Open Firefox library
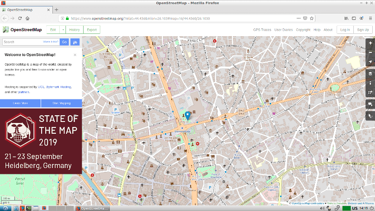This screenshot has height=211, width=375. pos(346,19)
